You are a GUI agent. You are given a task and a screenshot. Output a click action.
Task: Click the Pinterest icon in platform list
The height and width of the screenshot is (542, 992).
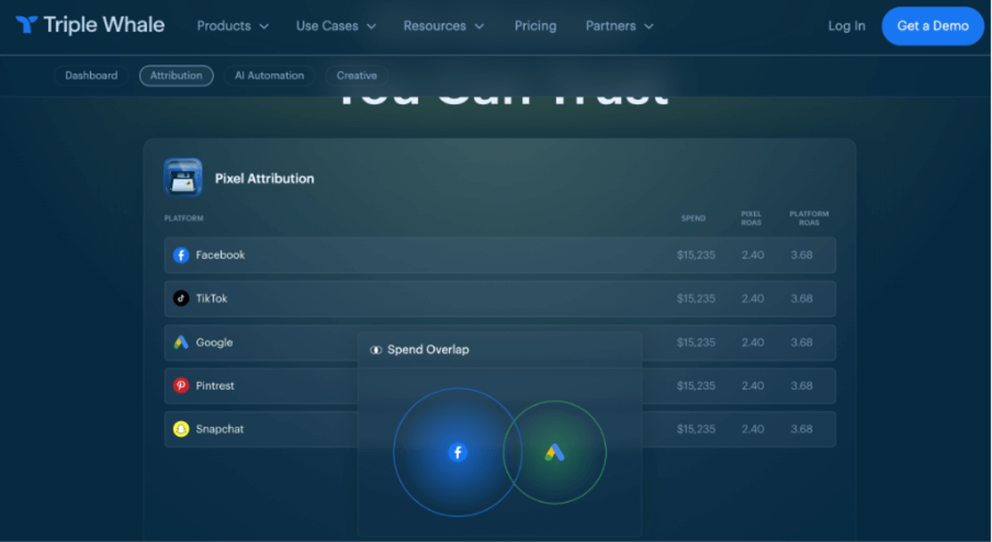(x=181, y=386)
